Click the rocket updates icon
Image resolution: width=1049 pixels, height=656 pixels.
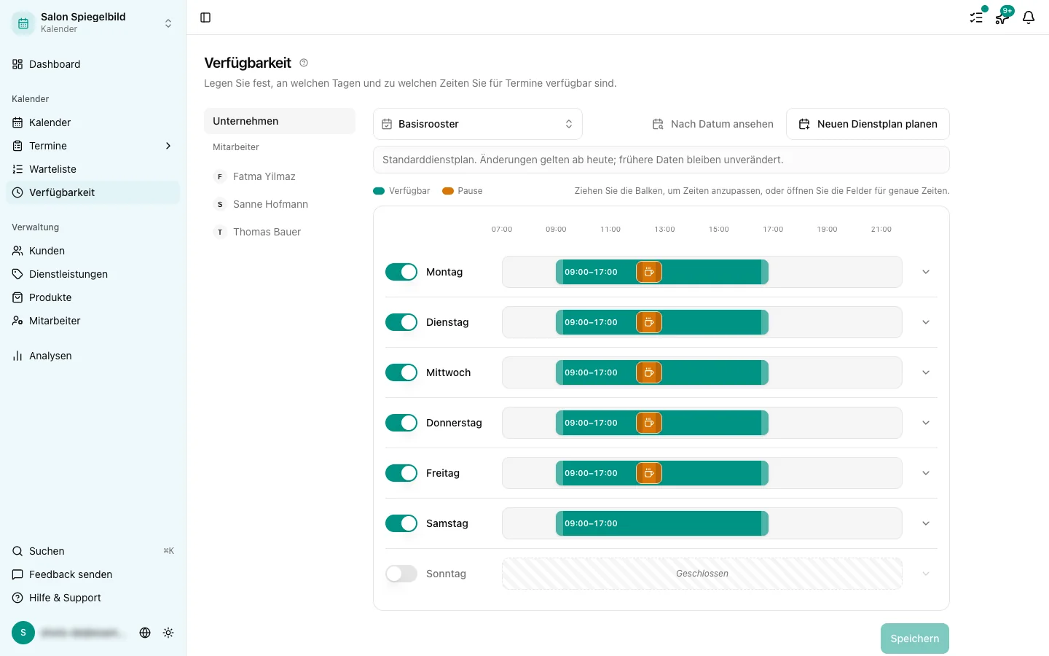tap(1002, 17)
